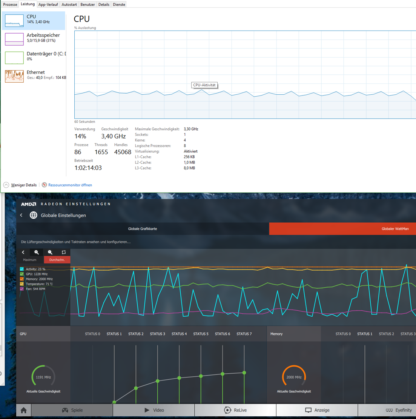The image size is (416, 419).
Task: Open Anzeige section in Radeon
Action: click(317, 410)
